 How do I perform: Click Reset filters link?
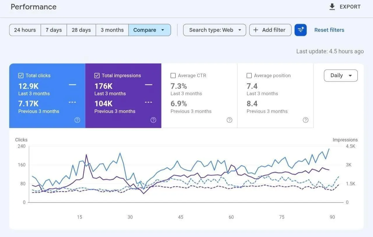(x=329, y=30)
